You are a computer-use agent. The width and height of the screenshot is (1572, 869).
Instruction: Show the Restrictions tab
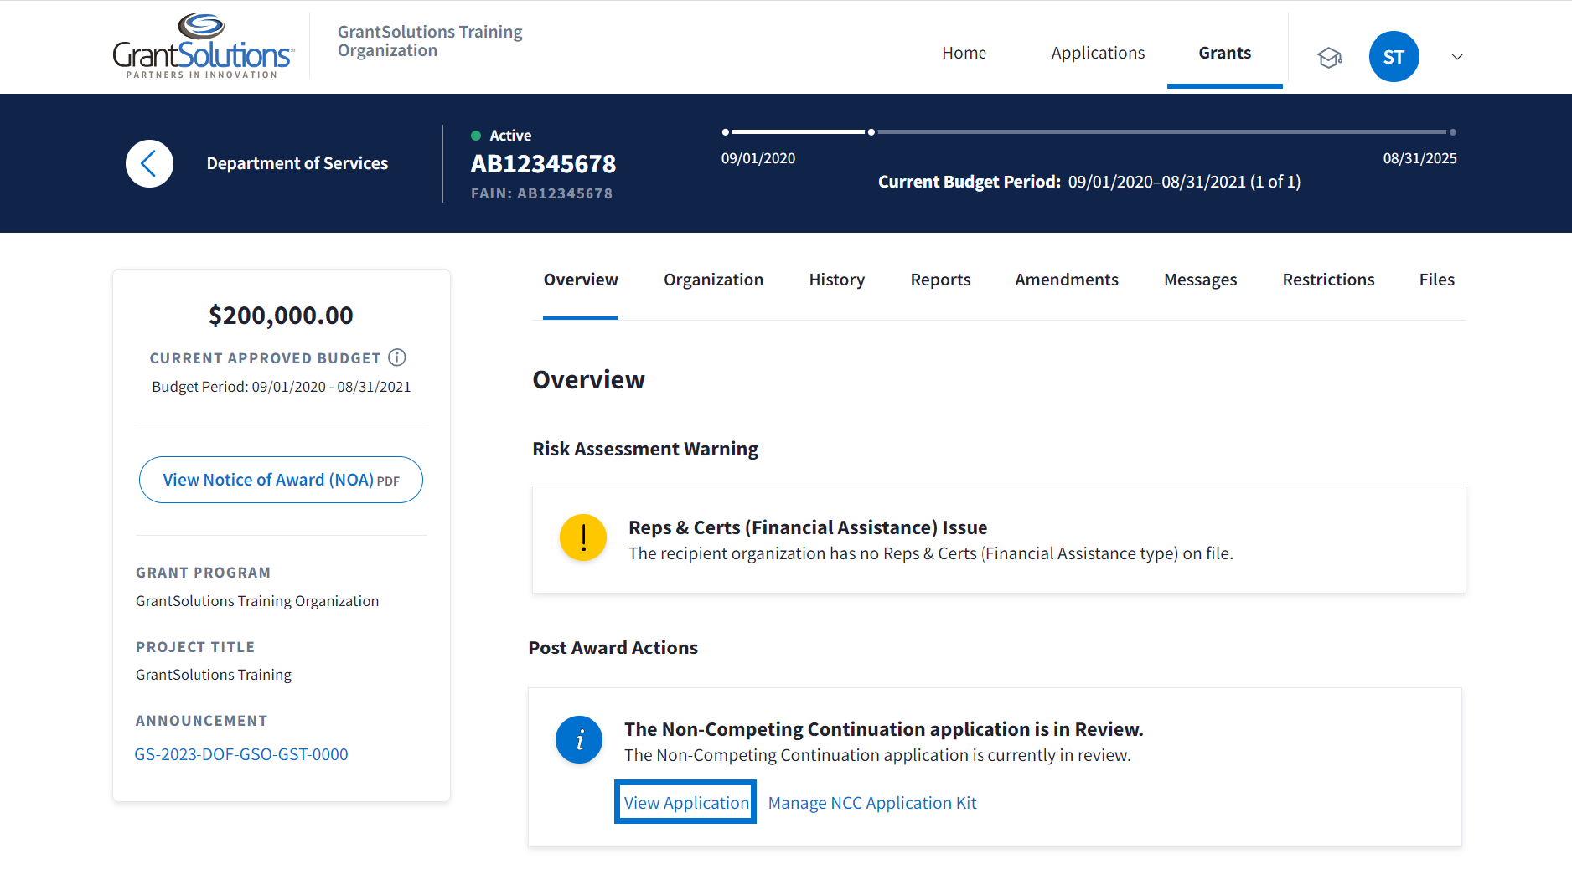(1328, 280)
